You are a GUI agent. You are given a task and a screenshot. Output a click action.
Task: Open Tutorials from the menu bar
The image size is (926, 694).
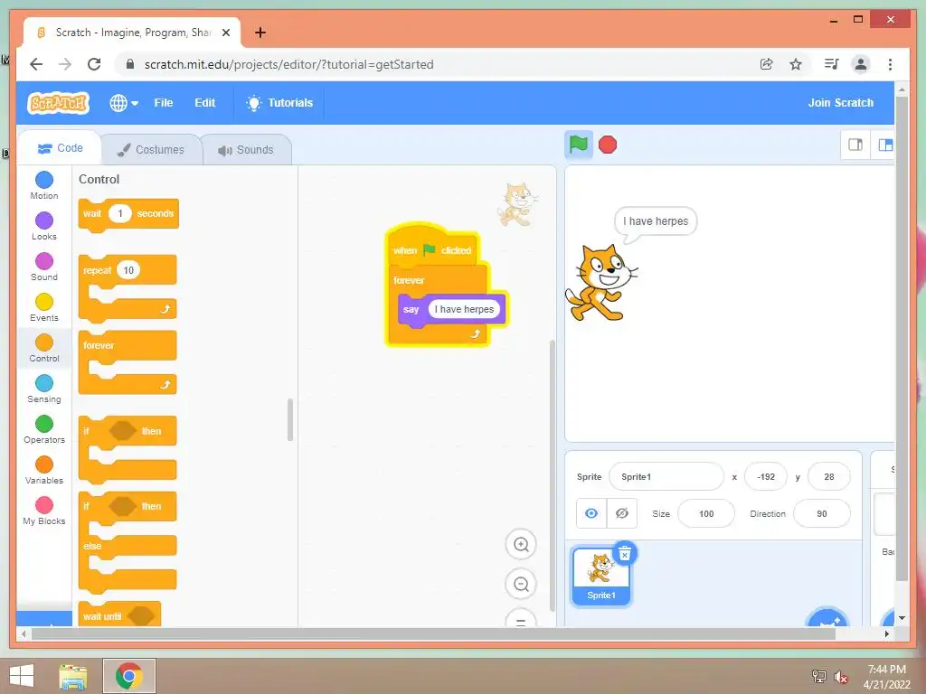(x=279, y=103)
